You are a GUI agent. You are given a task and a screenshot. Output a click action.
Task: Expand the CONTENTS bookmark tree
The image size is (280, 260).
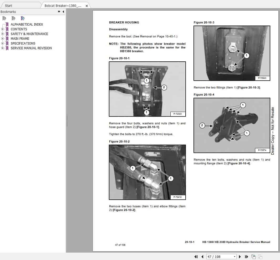point(2,29)
